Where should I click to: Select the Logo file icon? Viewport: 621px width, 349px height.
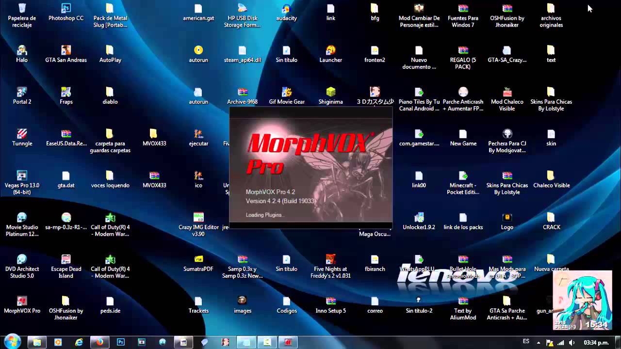507,221
